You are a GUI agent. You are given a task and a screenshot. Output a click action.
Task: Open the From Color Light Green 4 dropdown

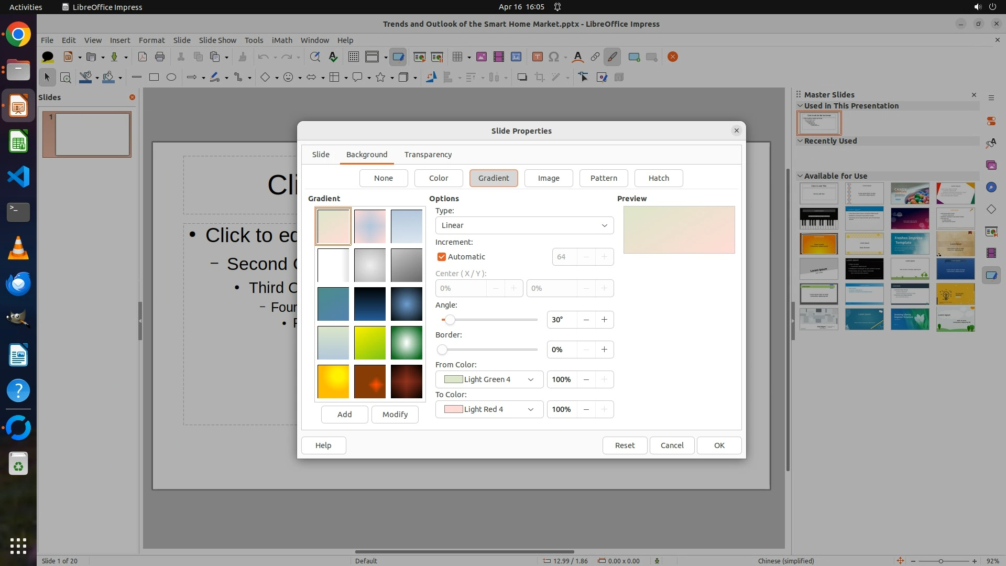pyautogui.click(x=489, y=379)
